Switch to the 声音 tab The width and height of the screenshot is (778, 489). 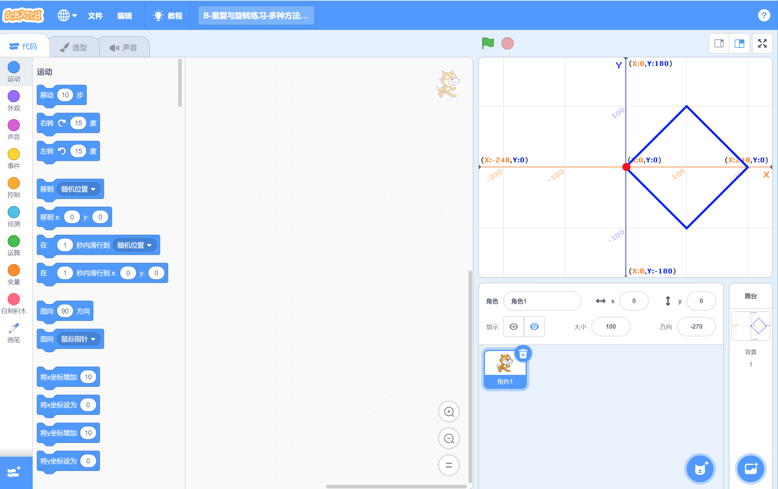pyautogui.click(x=124, y=47)
